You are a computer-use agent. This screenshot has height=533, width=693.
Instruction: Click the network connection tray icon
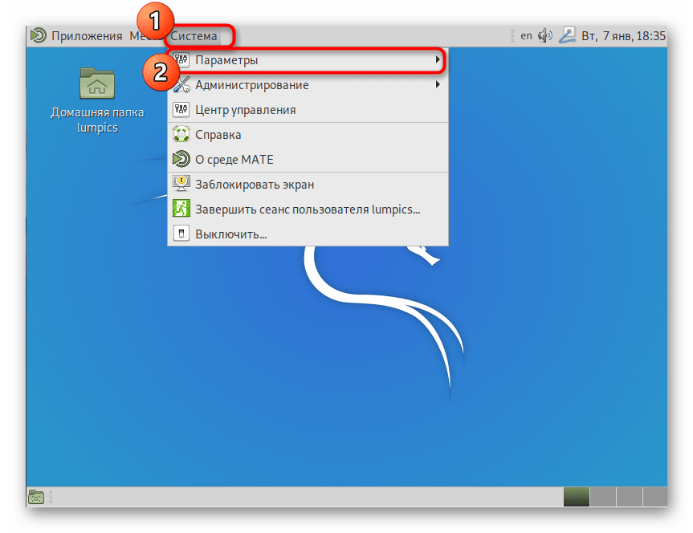point(567,35)
